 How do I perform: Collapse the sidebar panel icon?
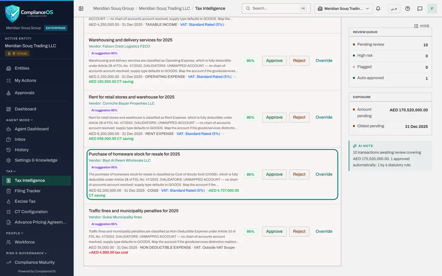[x=81, y=8]
